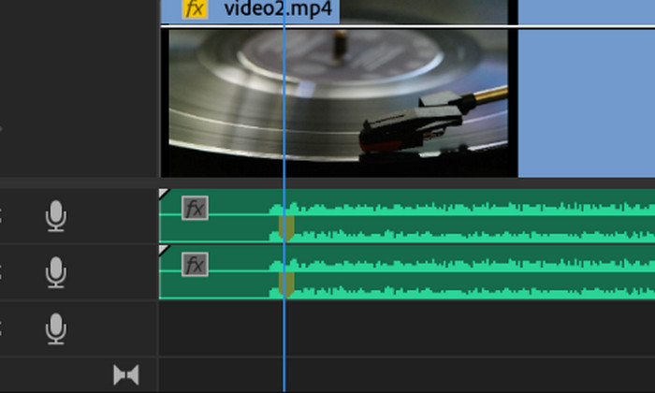This screenshot has height=393, width=655.
Task: Click the blank video track header left of thumbnail
Action: (80, 94)
